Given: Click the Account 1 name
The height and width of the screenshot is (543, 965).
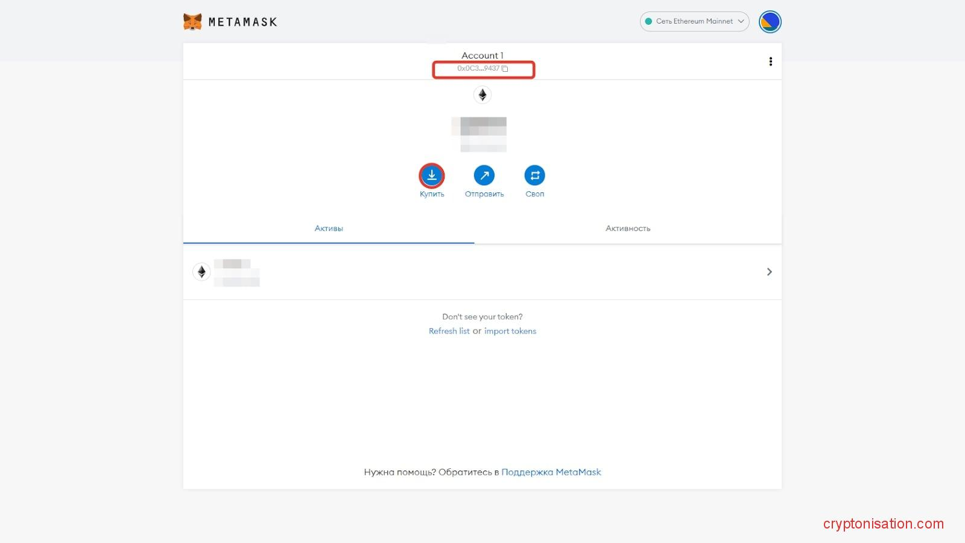Looking at the screenshot, I should [x=482, y=56].
